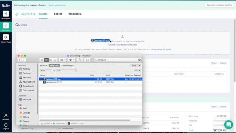
Task: Save the Finder search
Action: coord(134,66)
